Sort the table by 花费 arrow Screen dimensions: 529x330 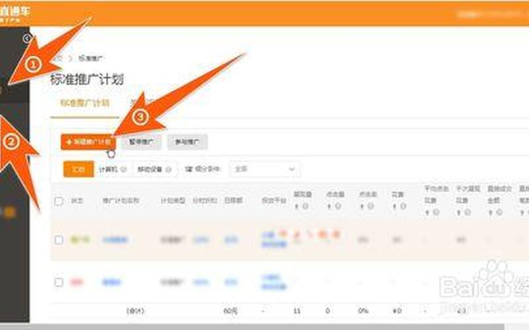[x=395, y=206]
